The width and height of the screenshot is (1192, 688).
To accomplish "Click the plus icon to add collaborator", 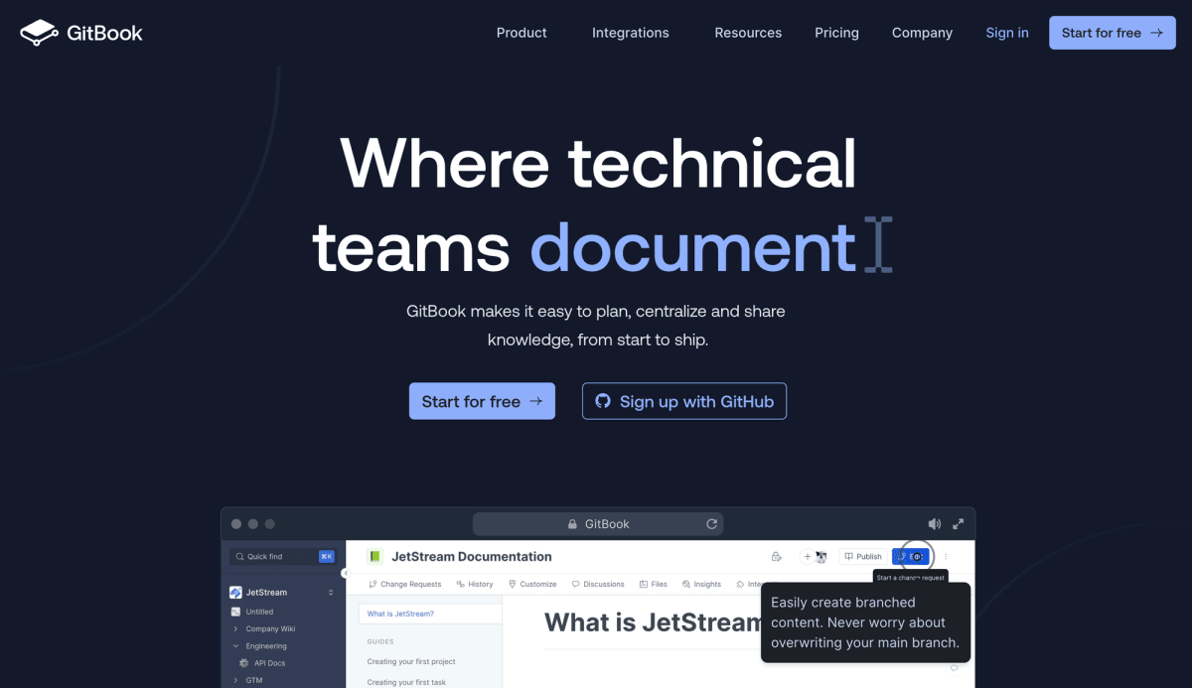I will (x=807, y=557).
